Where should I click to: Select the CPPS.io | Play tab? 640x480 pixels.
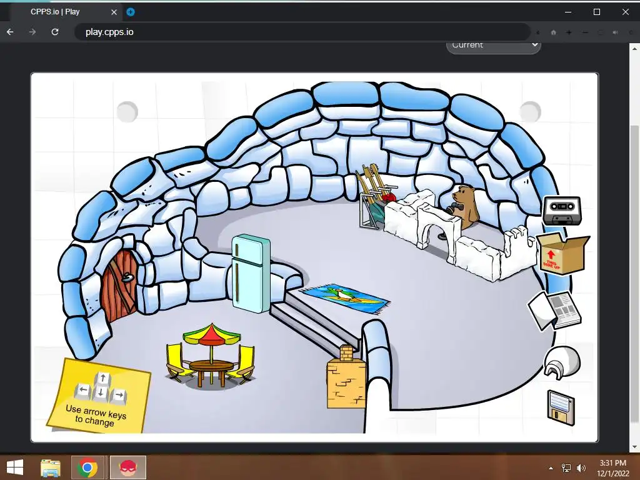click(65, 12)
